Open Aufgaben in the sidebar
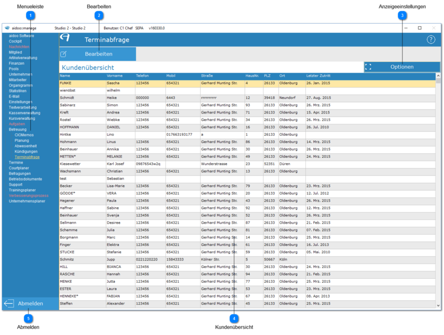This screenshot has width=444, height=335. coord(17,124)
